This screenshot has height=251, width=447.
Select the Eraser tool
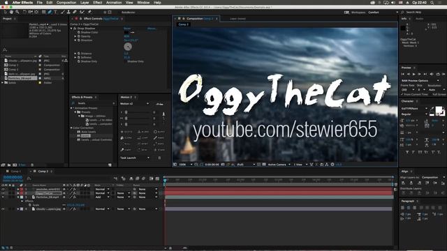coord(75,13)
